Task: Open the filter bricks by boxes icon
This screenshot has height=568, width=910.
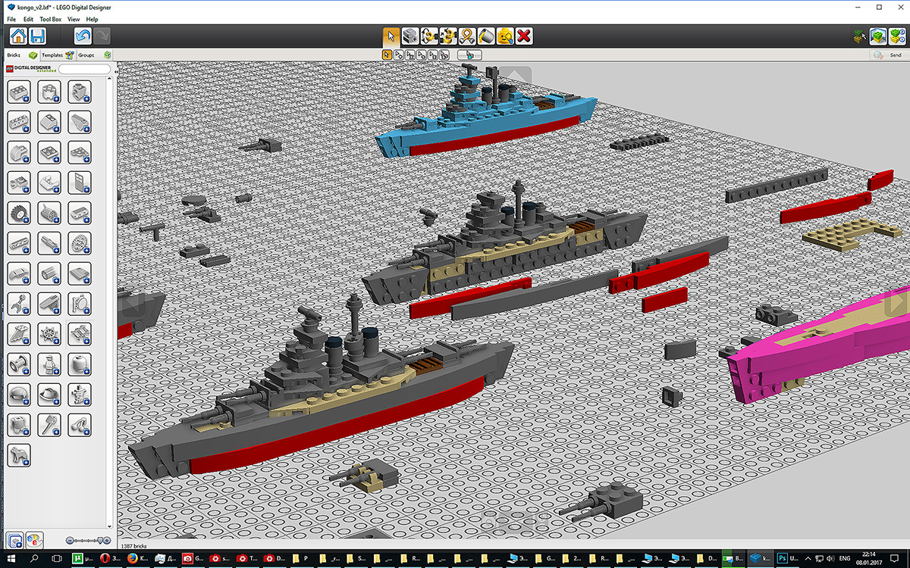Action: pyautogui.click(x=14, y=541)
